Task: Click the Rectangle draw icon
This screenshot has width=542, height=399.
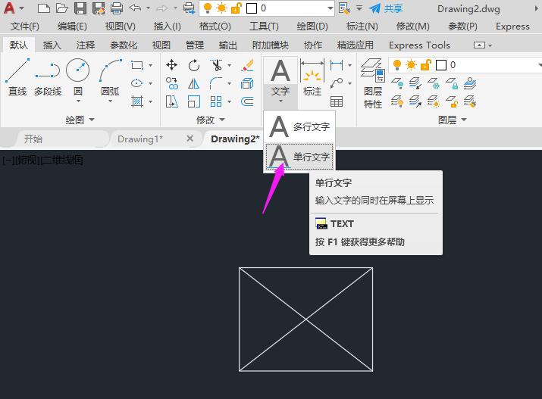Action: 137,65
